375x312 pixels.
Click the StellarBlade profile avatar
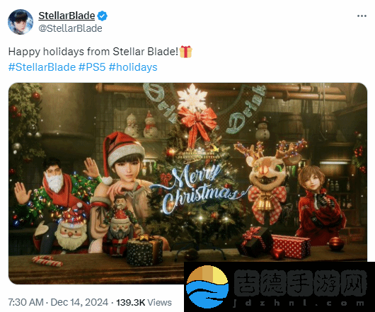coord(21,22)
